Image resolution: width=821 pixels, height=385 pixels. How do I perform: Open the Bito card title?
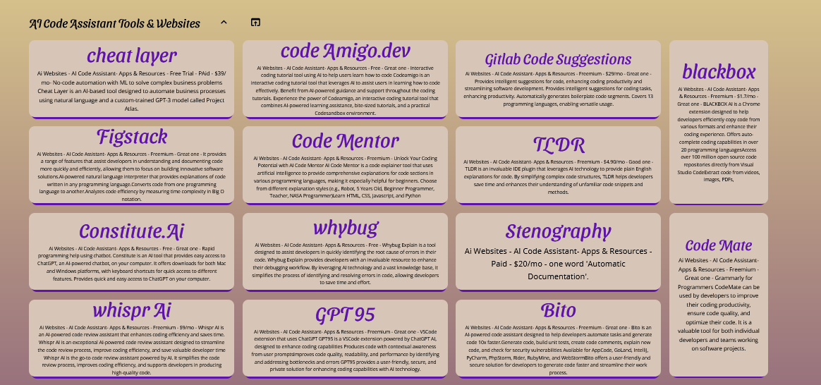558,310
